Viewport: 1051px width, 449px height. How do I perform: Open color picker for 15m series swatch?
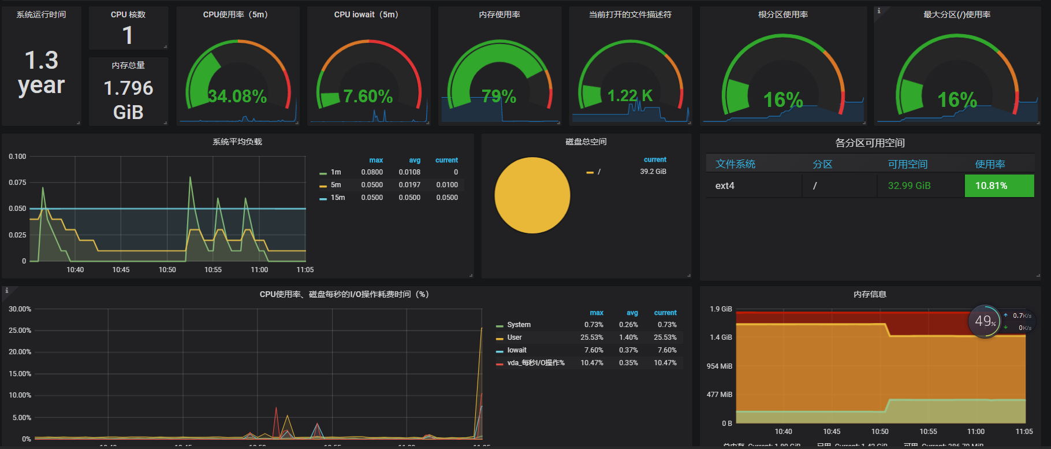pyautogui.click(x=323, y=198)
